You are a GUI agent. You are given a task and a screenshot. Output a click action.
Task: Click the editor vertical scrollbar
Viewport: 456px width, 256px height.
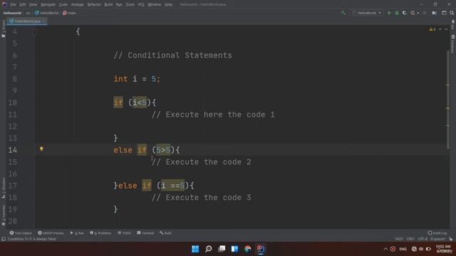click(448, 100)
